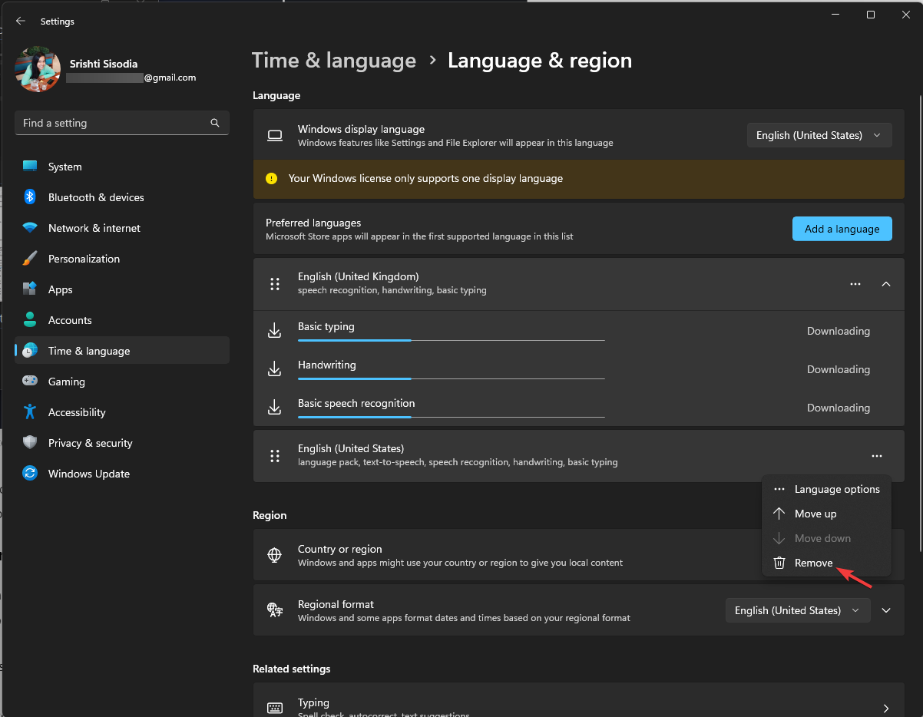Select Time & language in sidebar
The width and height of the screenshot is (923, 717).
[x=122, y=351]
